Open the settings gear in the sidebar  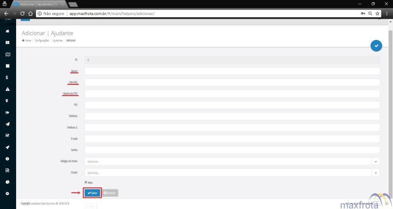click(7, 193)
